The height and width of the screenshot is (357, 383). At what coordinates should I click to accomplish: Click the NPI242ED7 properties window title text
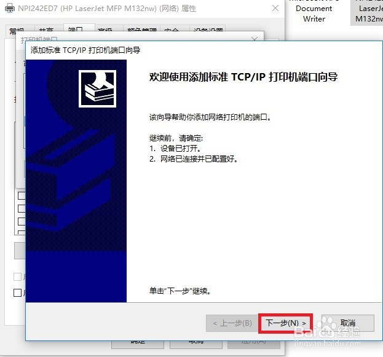coord(107,9)
